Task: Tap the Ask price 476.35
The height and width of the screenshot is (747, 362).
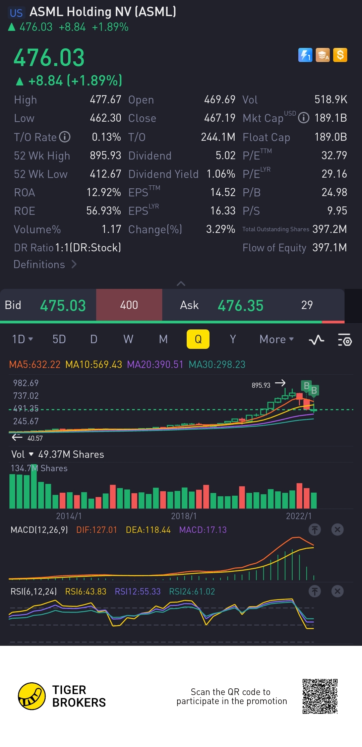Action: pyautogui.click(x=241, y=305)
